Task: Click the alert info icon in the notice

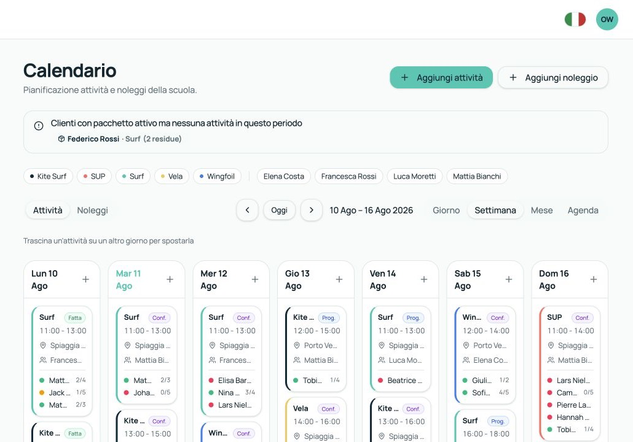Action: [39, 126]
